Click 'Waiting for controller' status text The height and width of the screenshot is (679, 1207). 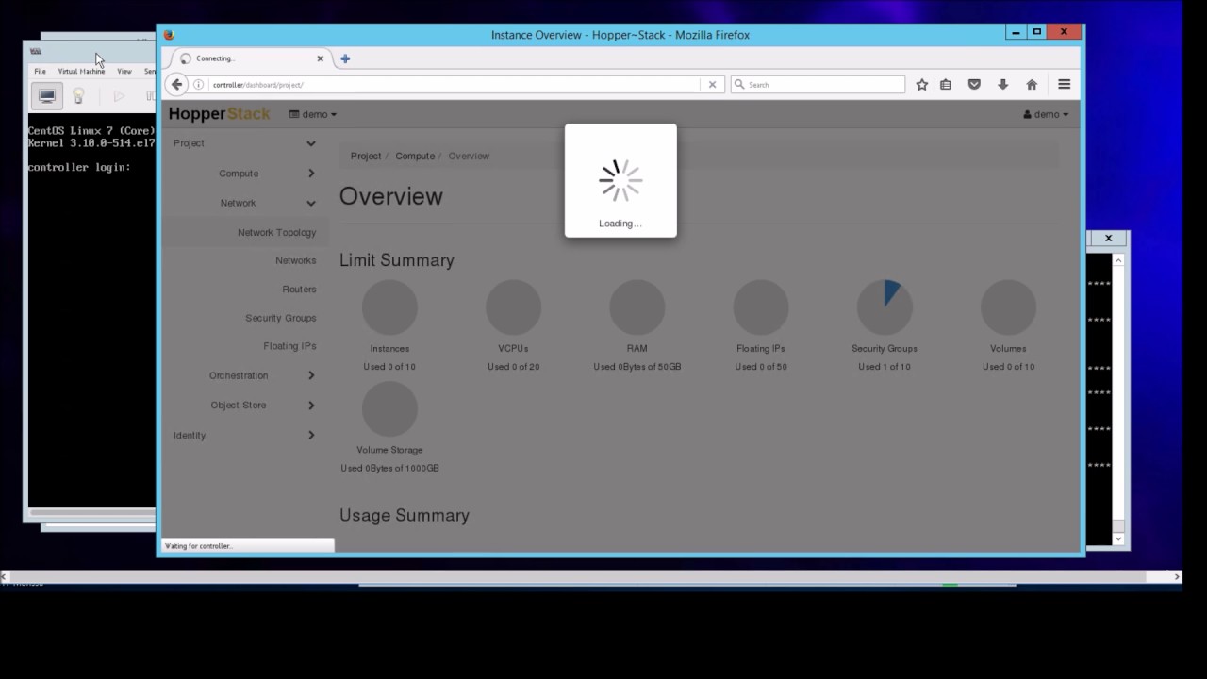coord(198,546)
